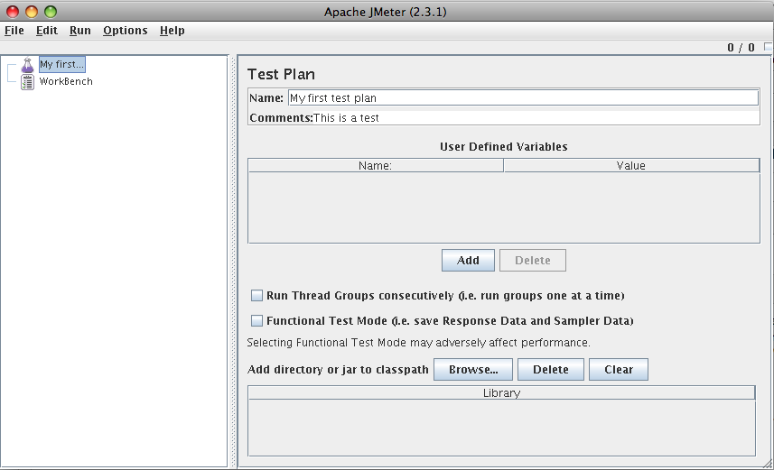Click the yellow minimize window button
Image resolution: width=774 pixels, height=470 pixels.
tap(32, 12)
